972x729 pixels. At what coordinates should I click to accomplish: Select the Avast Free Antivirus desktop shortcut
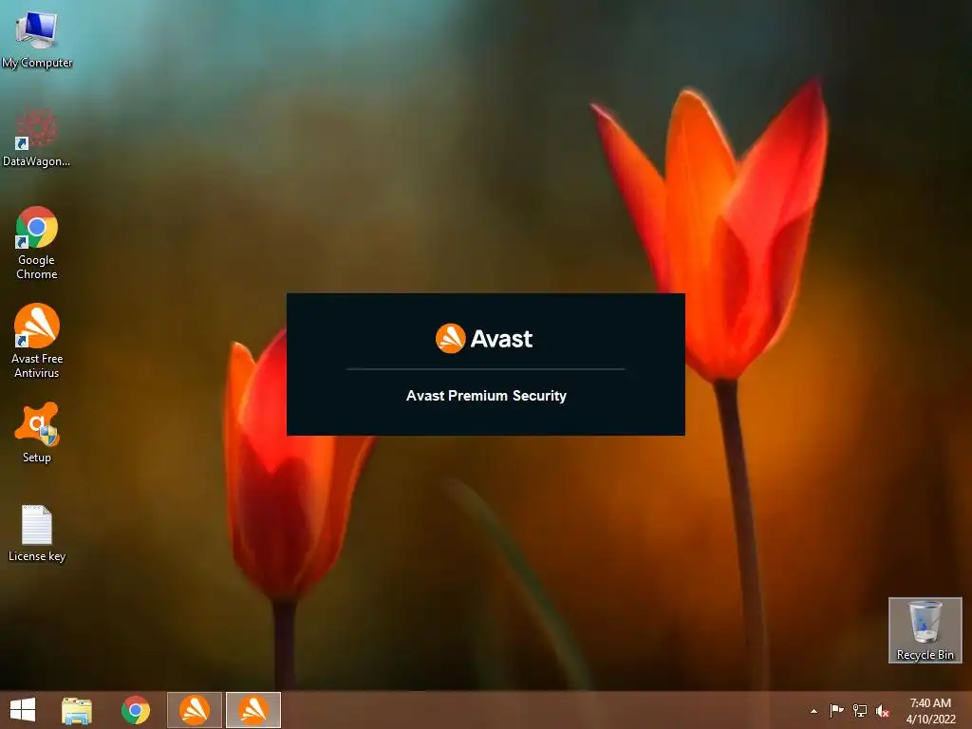[x=37, y=341]
